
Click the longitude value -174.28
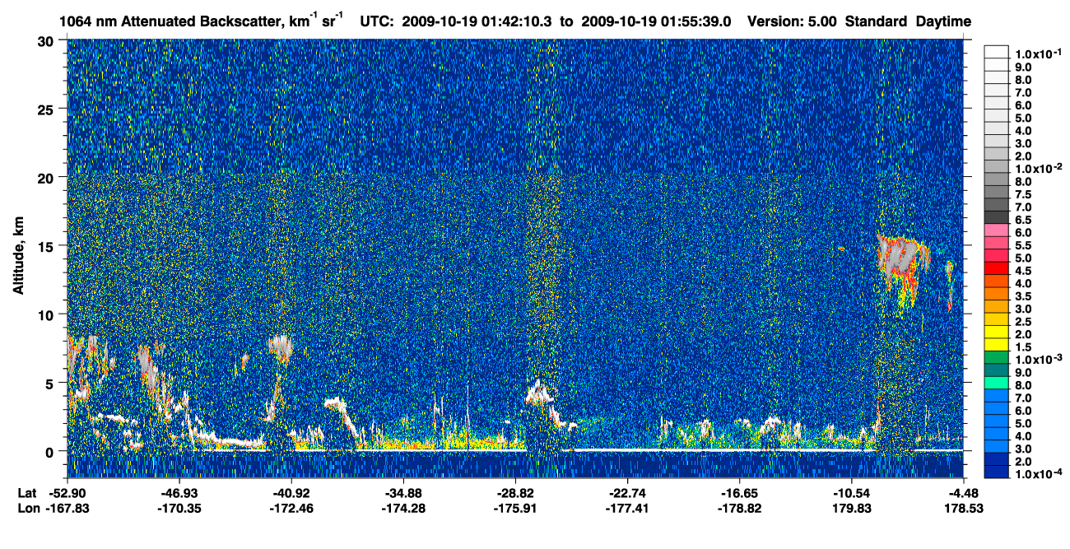403,508
